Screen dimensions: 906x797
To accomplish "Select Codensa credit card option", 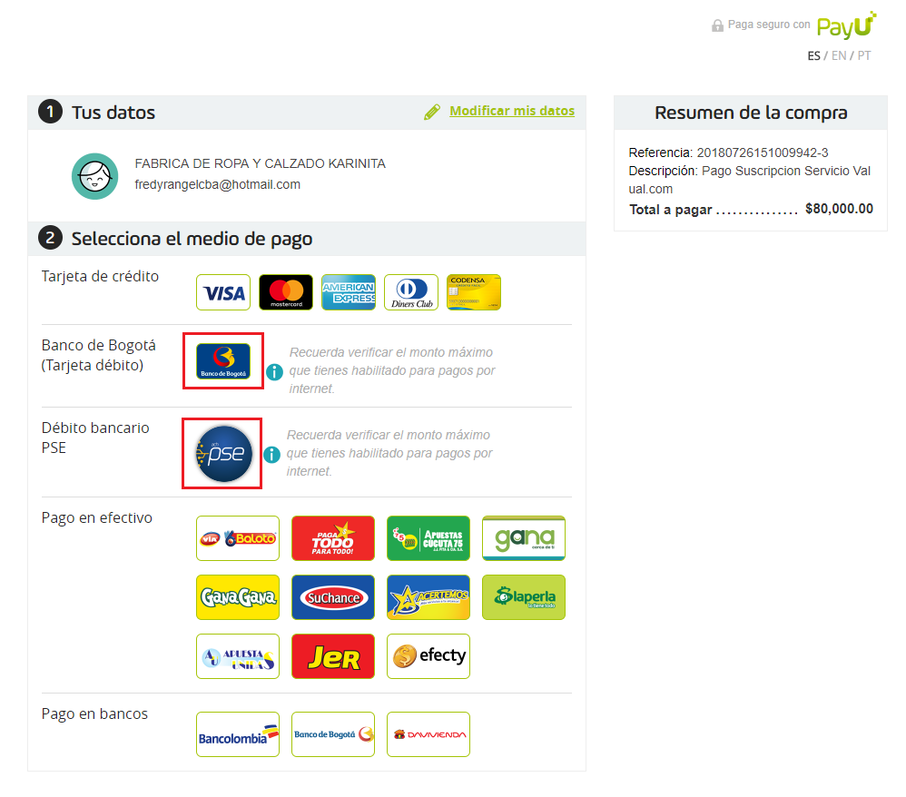I will coord(474,292).
